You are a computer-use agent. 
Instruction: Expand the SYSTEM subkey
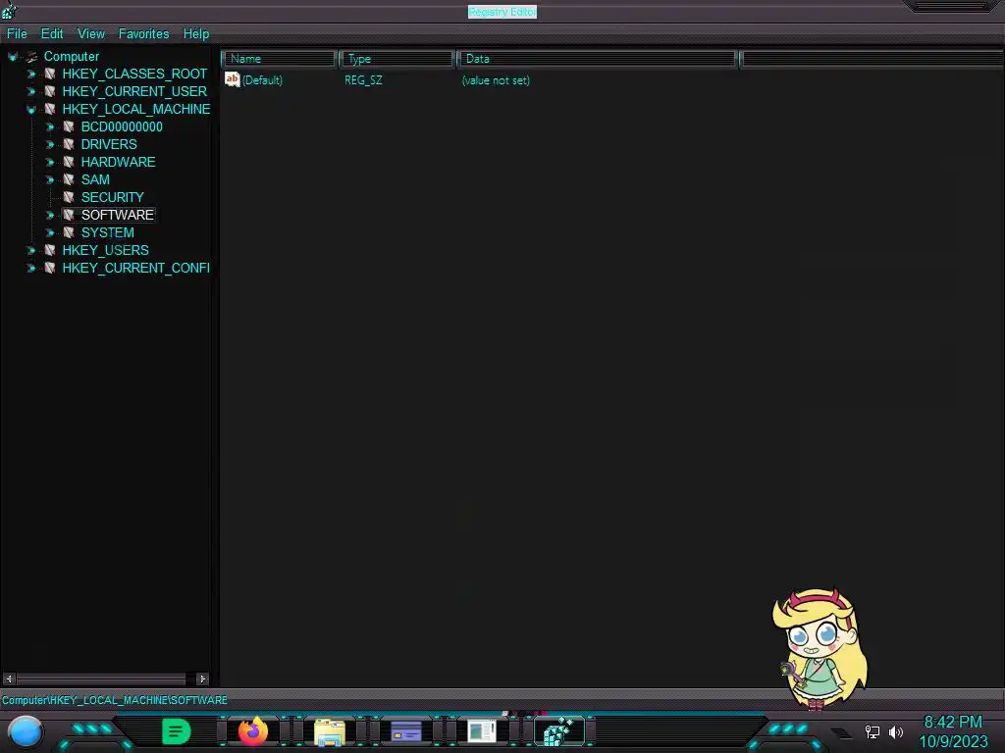coord(49,232)
